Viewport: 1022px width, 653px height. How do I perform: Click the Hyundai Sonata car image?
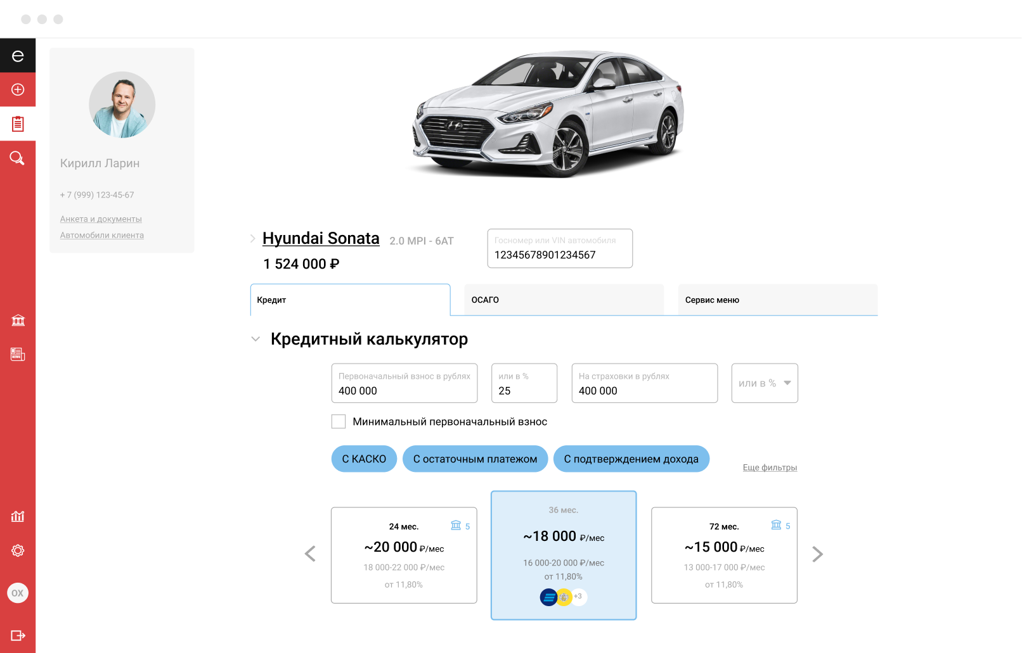[x=549, y=113]
